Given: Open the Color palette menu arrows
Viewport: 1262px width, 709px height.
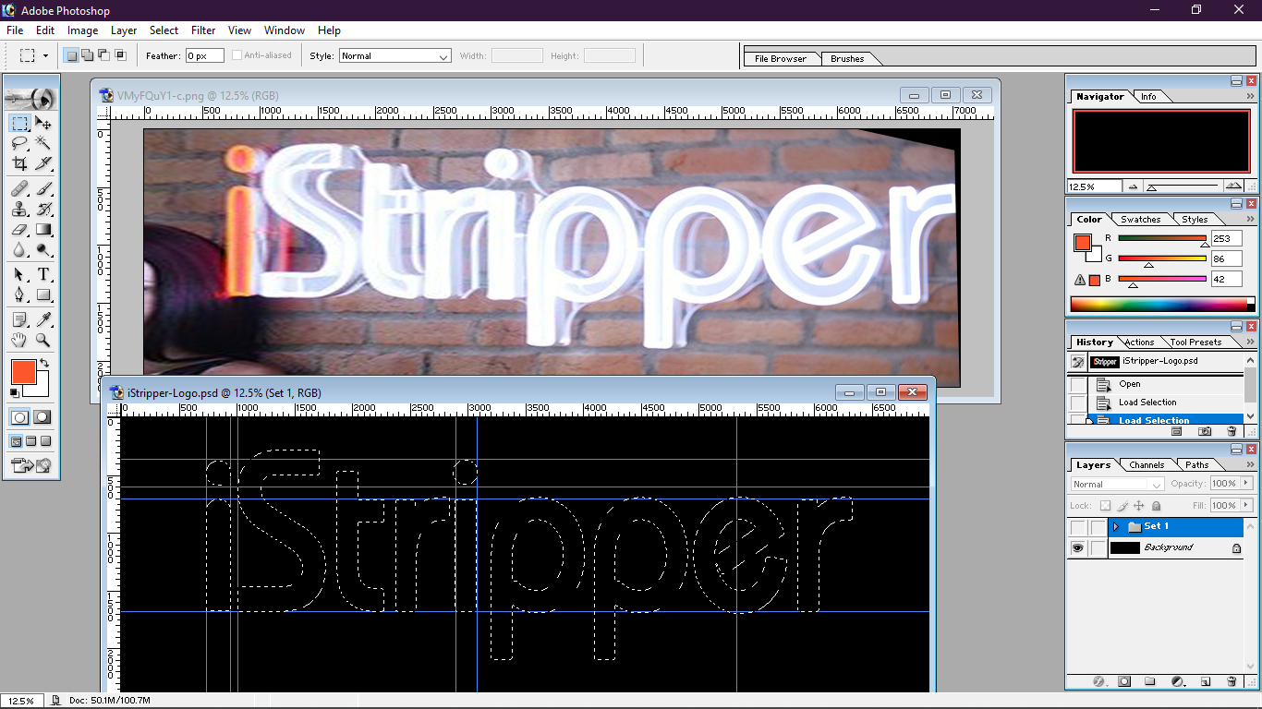Looking at the screenshot, I should (1252, 219).
